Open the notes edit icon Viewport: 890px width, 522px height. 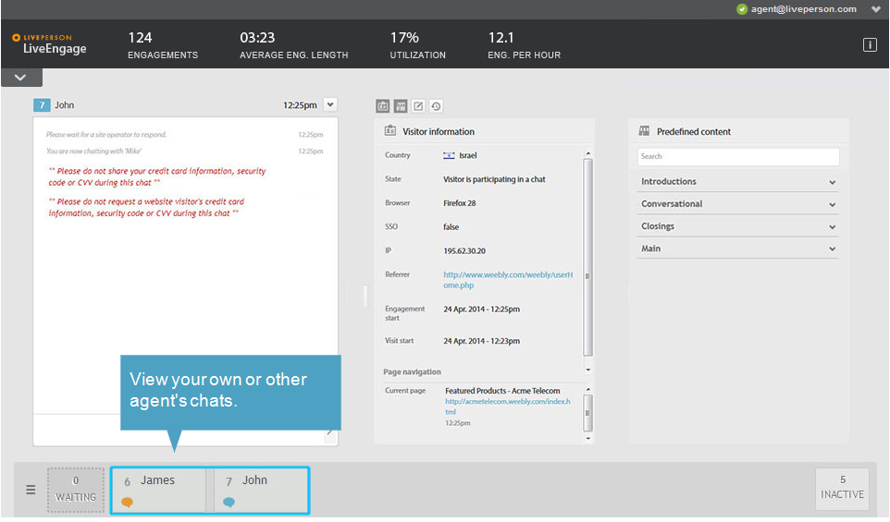[418, 106]
